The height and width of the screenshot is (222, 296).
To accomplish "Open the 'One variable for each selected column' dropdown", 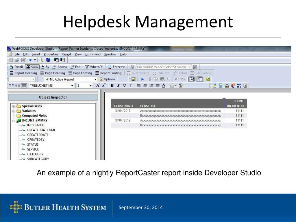I will [164, 67].
